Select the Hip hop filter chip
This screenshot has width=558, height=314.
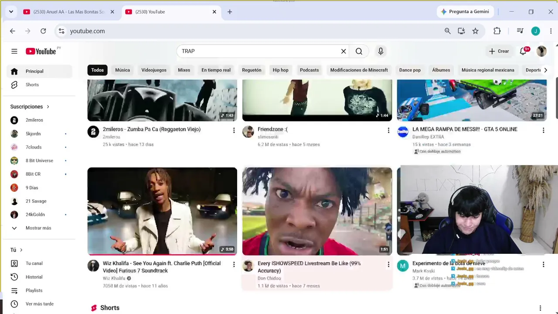pos(280,70)
